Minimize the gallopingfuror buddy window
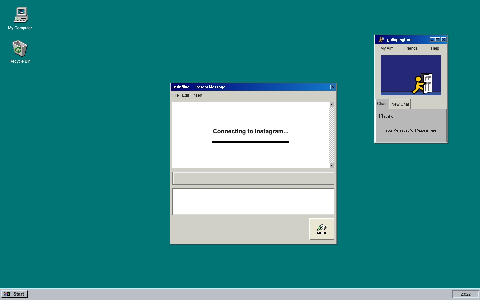Viewport: 480px width, 300px height. tap(432, 40)
